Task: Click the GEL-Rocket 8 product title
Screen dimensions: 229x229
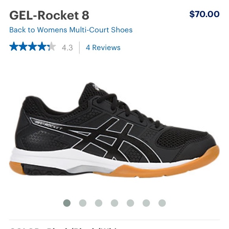Action: click(x=49, y=15)
